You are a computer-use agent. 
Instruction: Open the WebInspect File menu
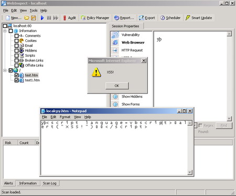6,11
